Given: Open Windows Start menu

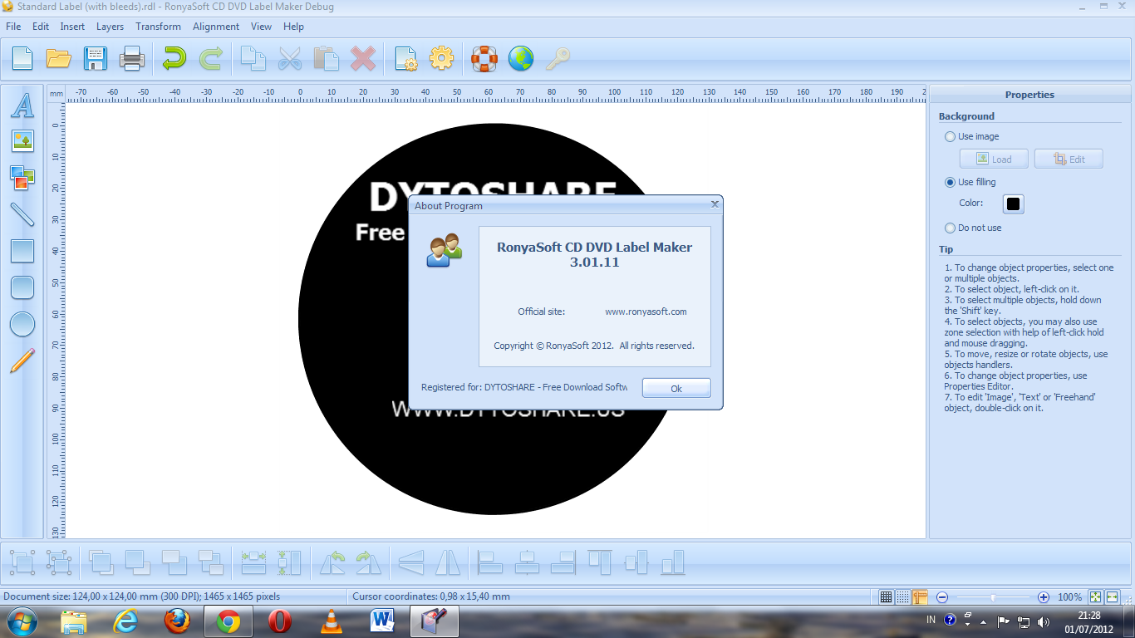Looking at the screenshot, I should (x=22, y=621).
